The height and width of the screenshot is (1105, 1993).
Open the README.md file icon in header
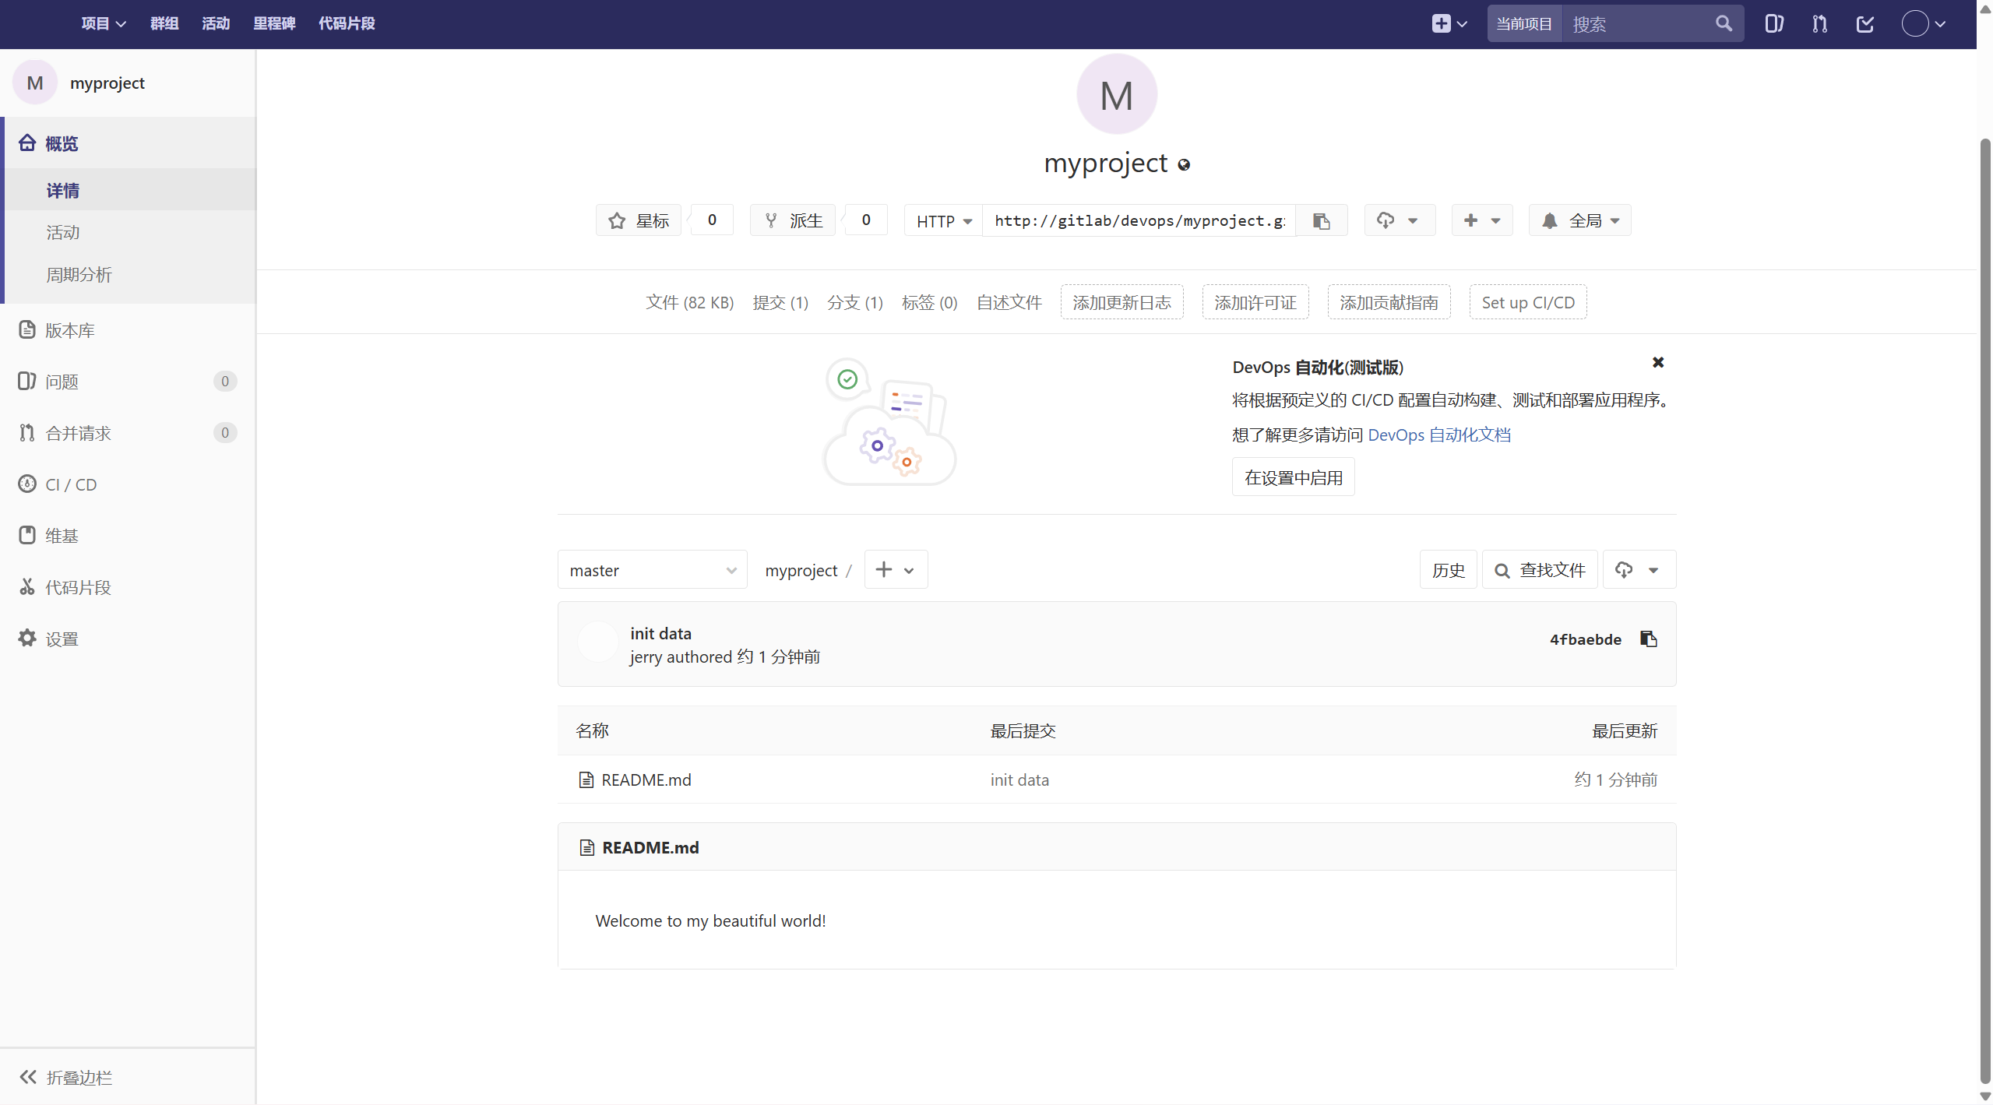tap(587, 847)
